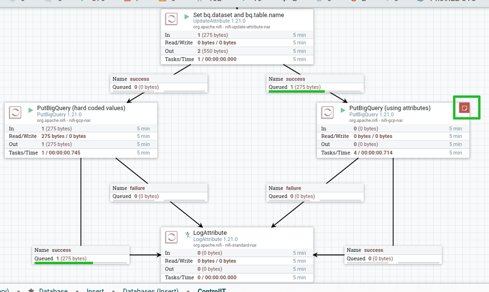Click Out value '2 (550 bytes)'
The width and height of the screenshot is (489, 292).
coord(213,51)
